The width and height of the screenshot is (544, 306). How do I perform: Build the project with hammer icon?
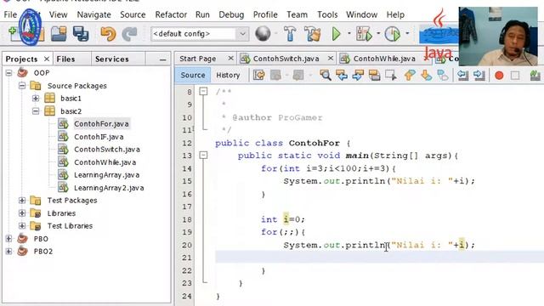pos(290,34)
